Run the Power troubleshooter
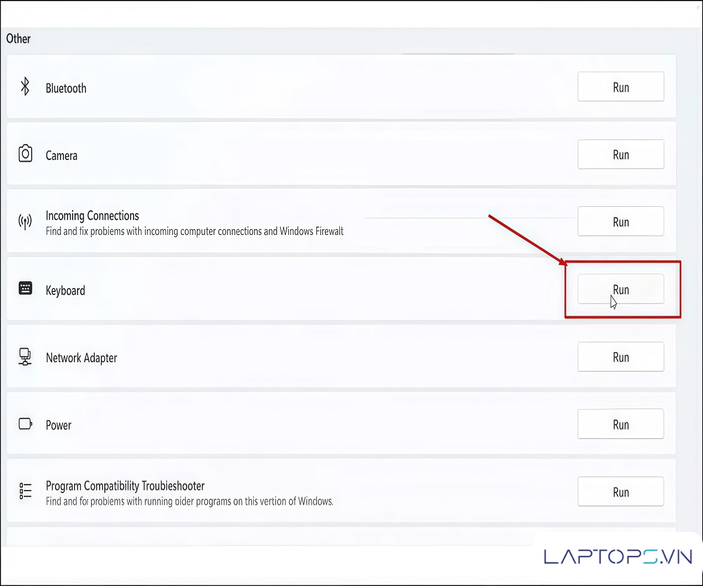703x586 pixels. [620, 424]
